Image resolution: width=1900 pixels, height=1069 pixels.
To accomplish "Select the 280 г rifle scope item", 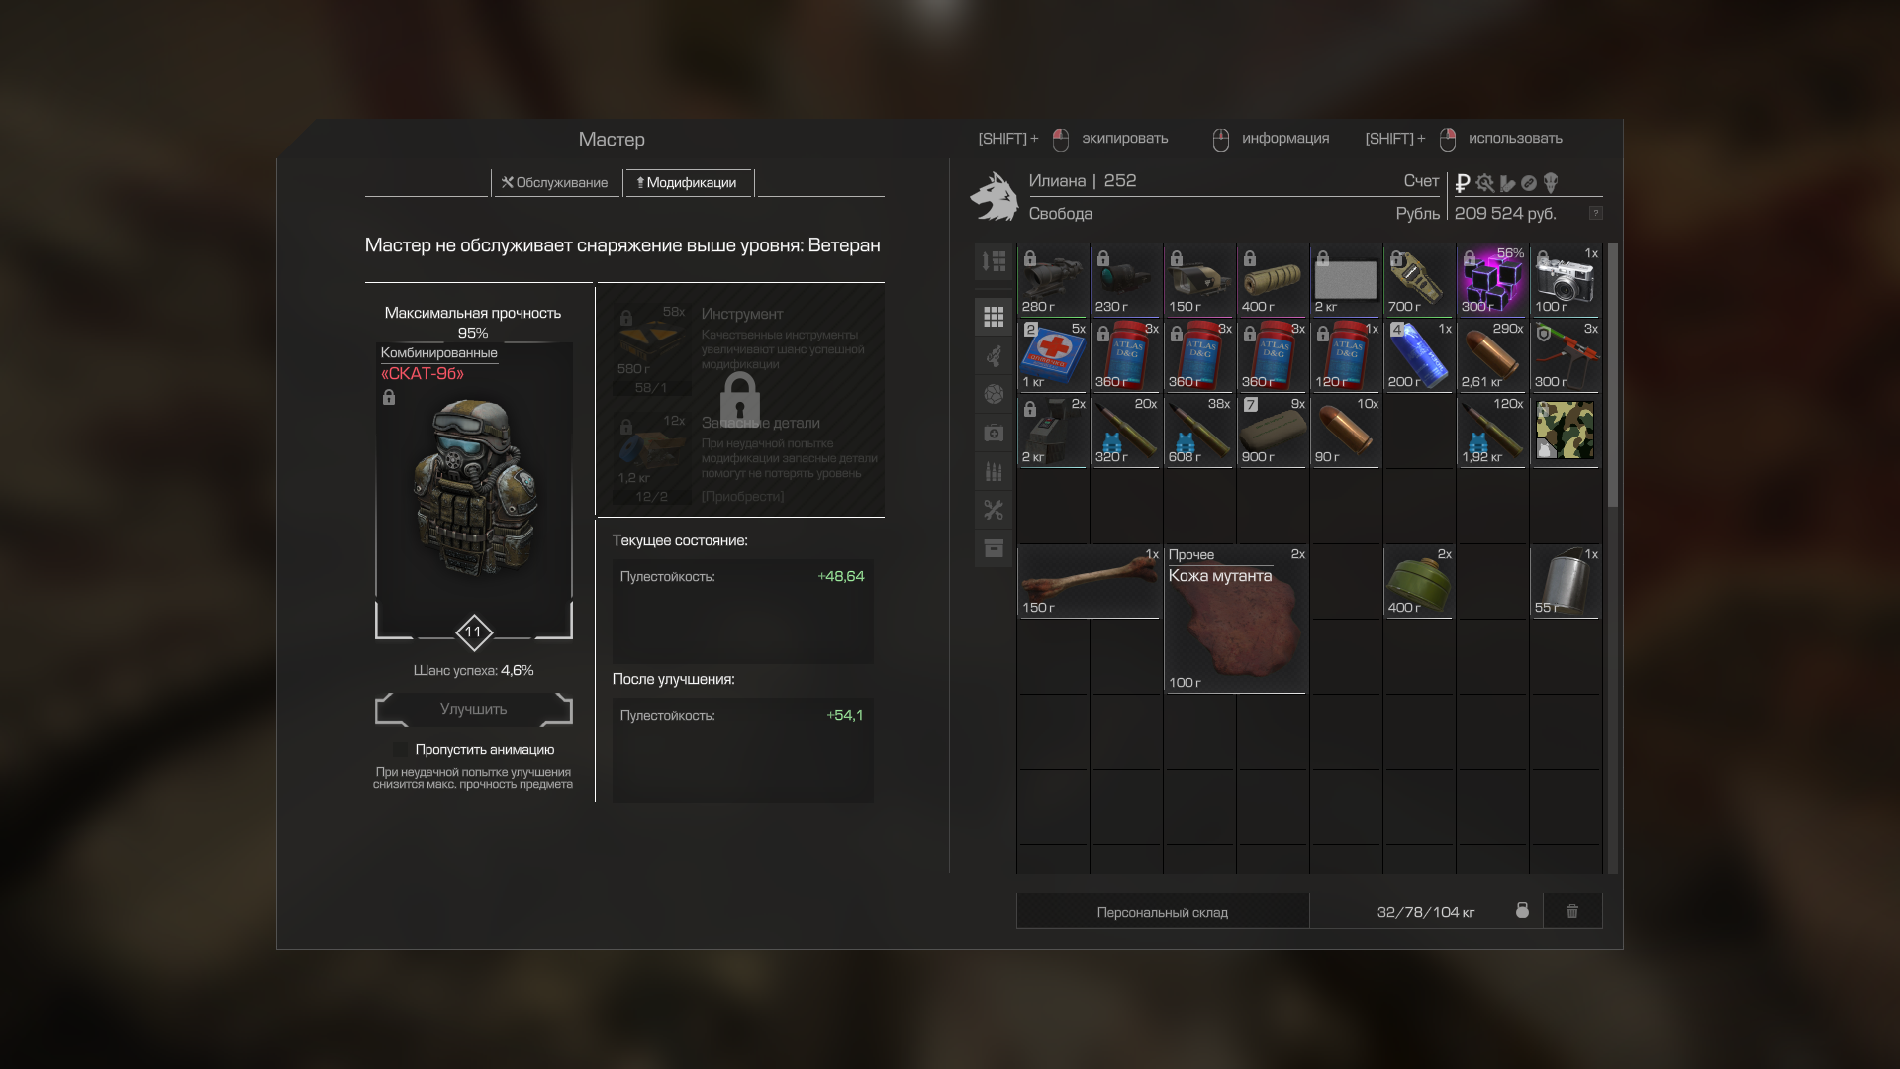I will coord(1053,280).
